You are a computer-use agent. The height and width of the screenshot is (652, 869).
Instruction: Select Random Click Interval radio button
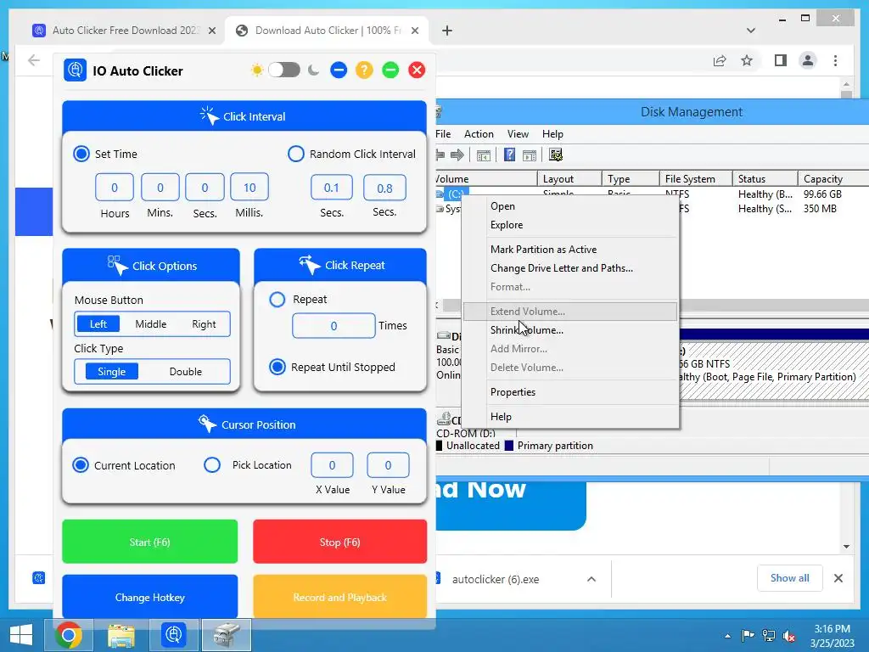tap(296, 154)
